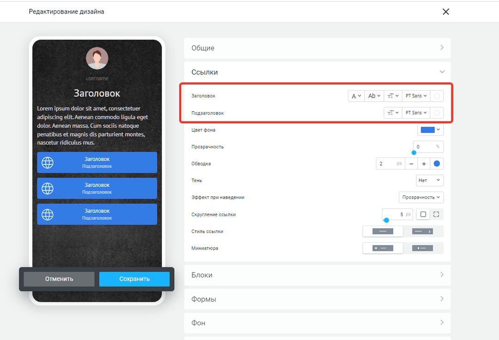Image resolution: width=499 pixels, height=340 pixels.
Task: Click the Скругление ссылки slider handle
Action: (386, 220)
